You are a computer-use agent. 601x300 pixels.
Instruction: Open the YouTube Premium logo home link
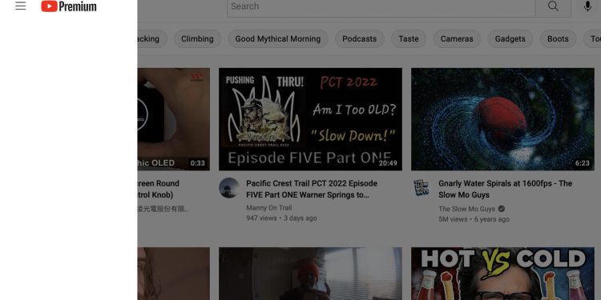69,6
